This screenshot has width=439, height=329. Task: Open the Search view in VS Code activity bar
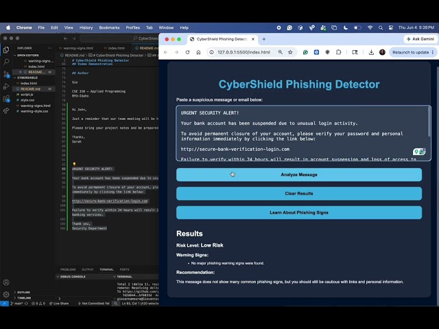[x=6, y=62]
